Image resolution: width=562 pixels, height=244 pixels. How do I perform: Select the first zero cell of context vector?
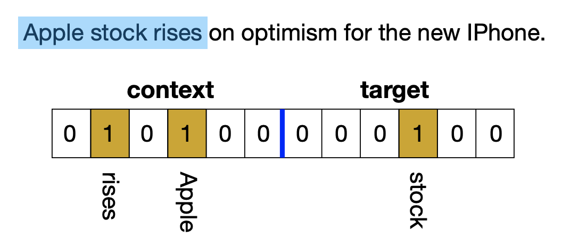click(71, 134)
